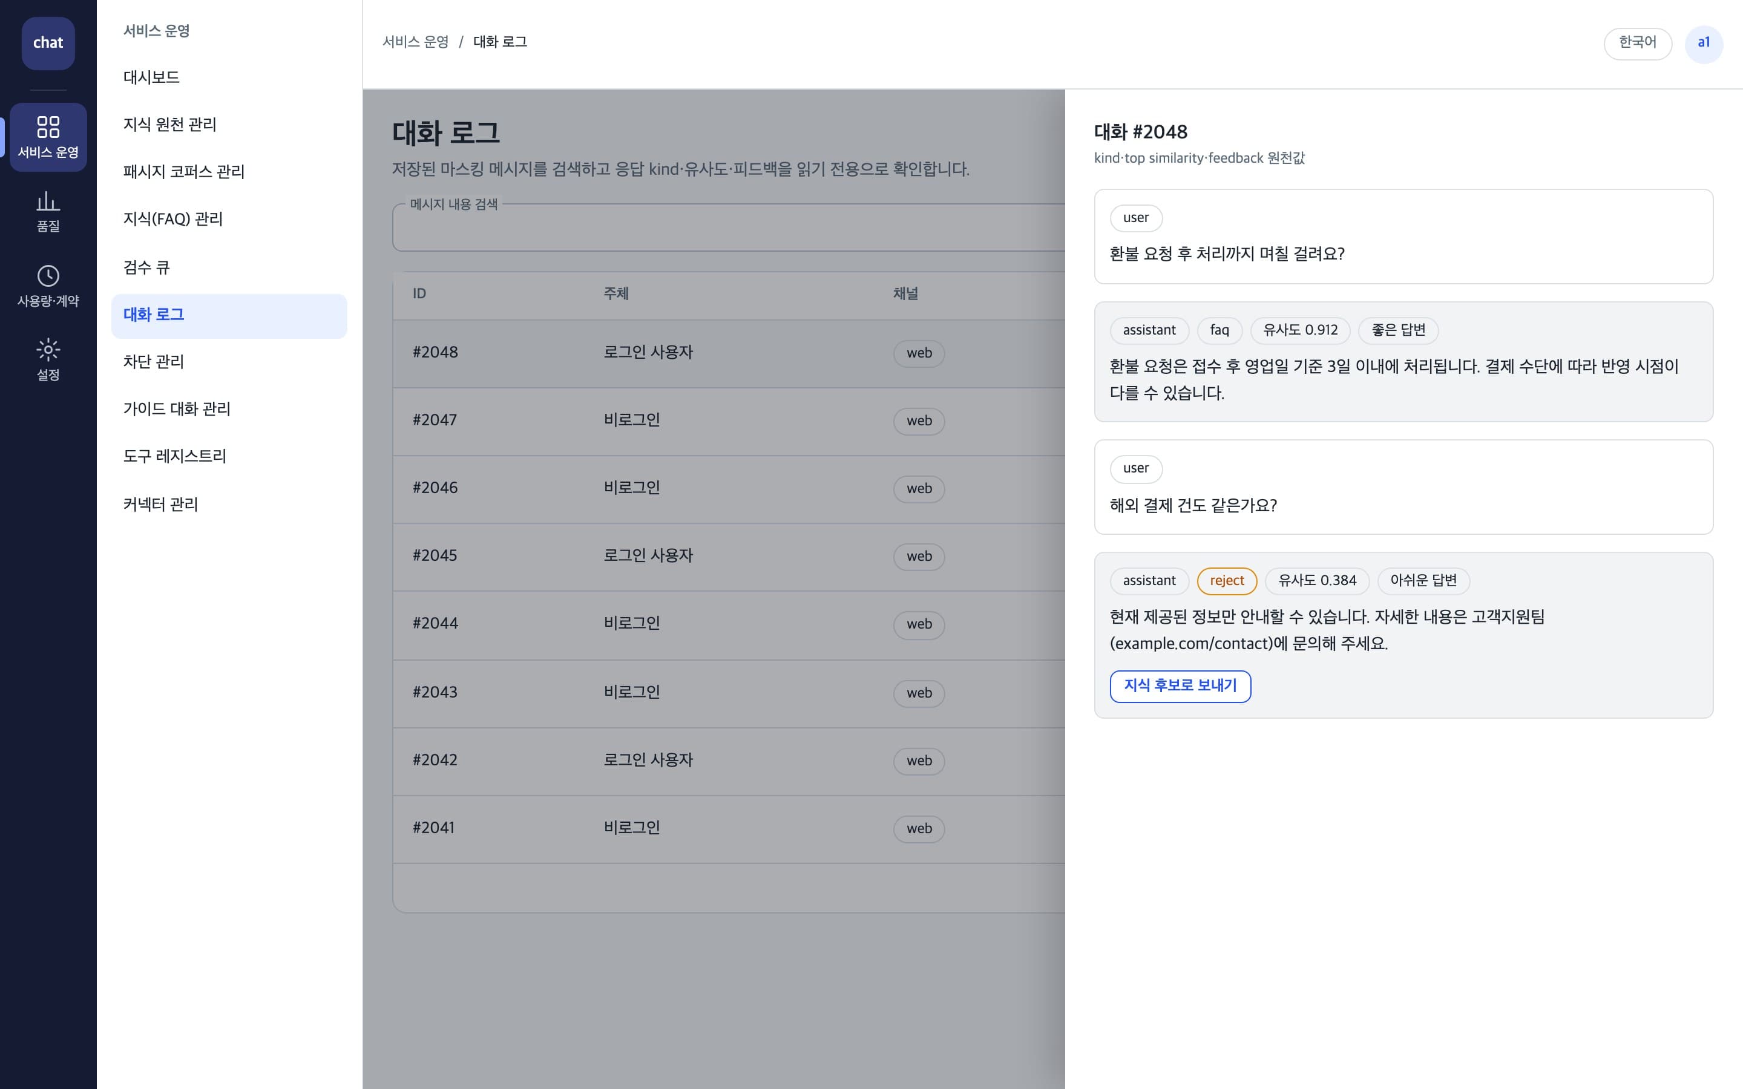Open 패시지 코퍼스 관리 menu item

[x=229, y=172]
